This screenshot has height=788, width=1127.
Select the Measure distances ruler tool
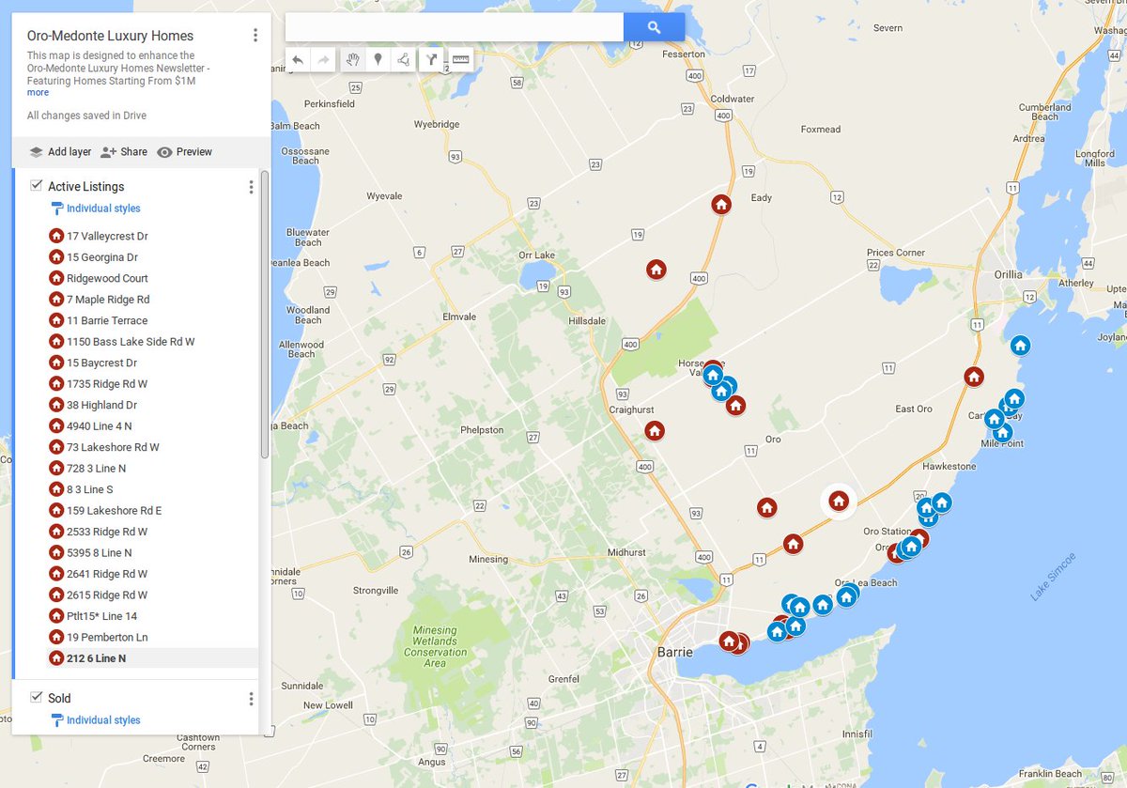click(460, 60)
